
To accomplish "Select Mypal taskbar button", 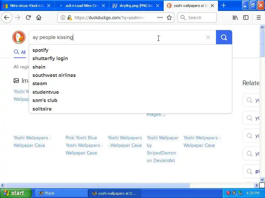I will (61, 193).
